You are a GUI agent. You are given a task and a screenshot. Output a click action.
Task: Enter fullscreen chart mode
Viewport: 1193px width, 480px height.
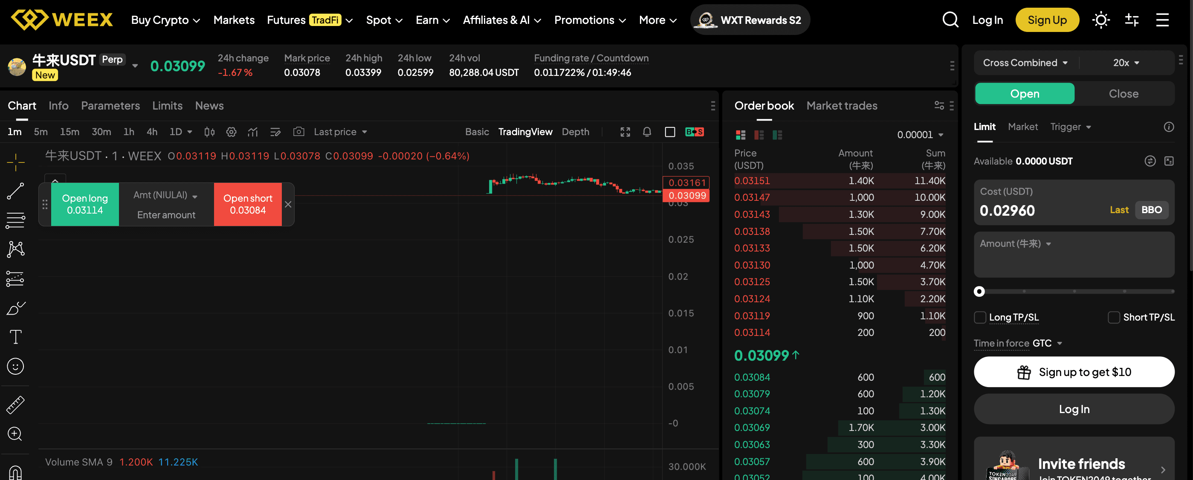click(x=625, y=132)
